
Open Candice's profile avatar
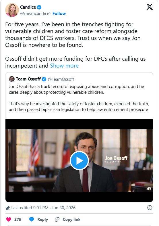pos(12,10)
